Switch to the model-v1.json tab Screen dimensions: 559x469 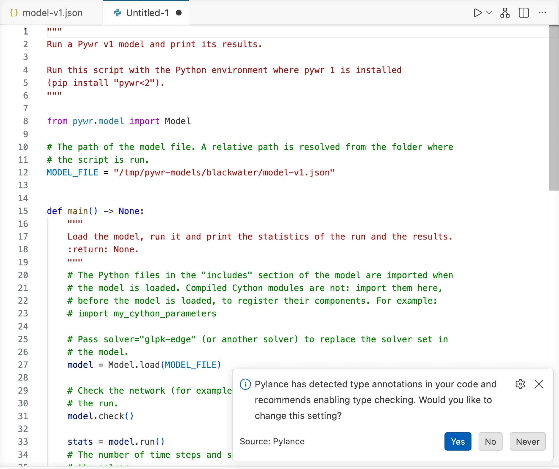pyautogui.click(x=51, y=13)
